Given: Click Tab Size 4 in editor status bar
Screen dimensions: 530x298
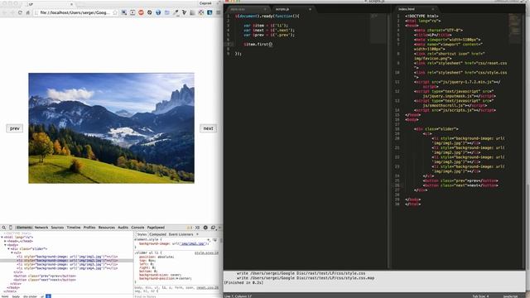Looking at the screenshot, I should [480, 296].
